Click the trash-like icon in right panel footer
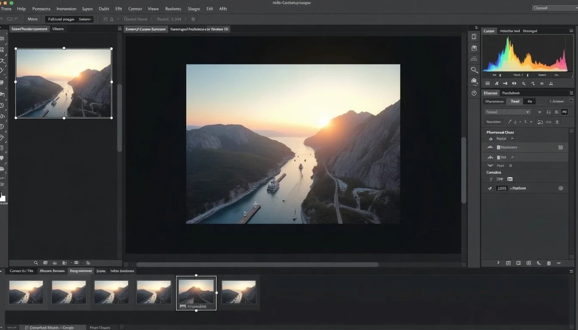The height and width of the screenshot is (330, 578). pyautogui.click(x=549, y=263)
